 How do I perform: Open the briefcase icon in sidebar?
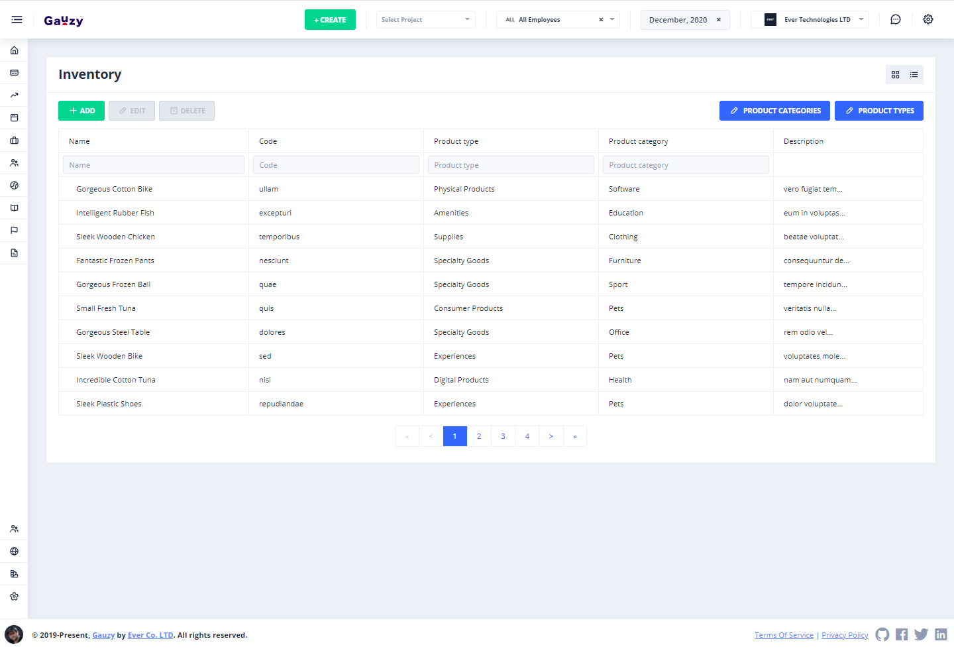[x=14, y=141]
